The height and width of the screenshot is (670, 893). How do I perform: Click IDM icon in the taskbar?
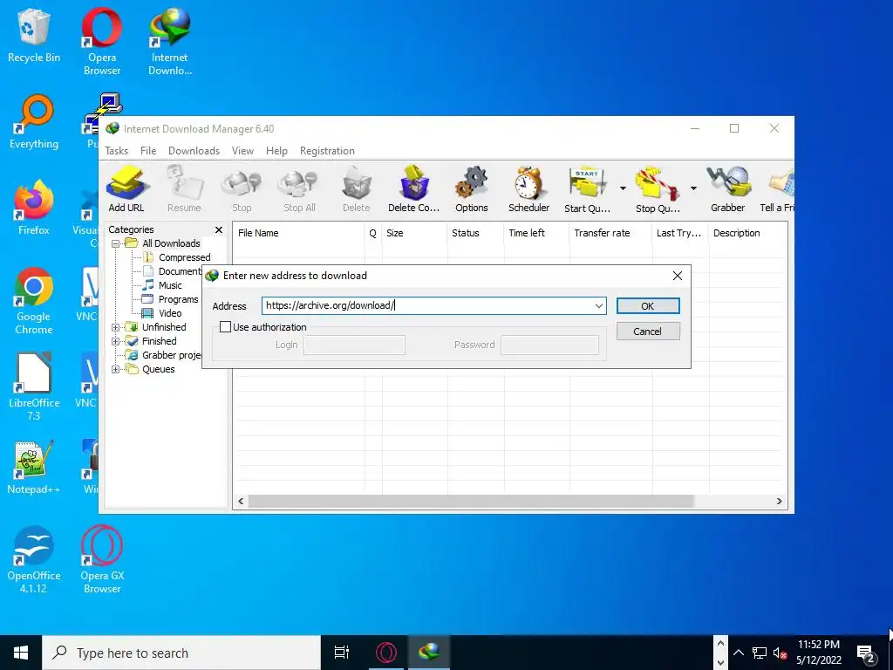[429, 653]
